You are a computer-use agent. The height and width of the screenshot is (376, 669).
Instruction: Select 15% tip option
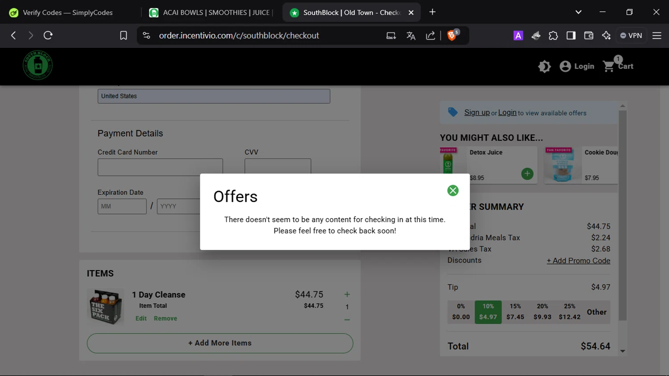(x=515, y=312)
